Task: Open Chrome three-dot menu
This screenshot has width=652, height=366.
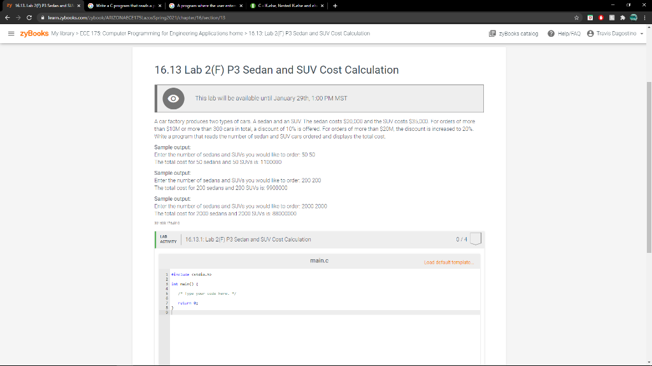Action: pyautogui.click(x=644, y=17)
